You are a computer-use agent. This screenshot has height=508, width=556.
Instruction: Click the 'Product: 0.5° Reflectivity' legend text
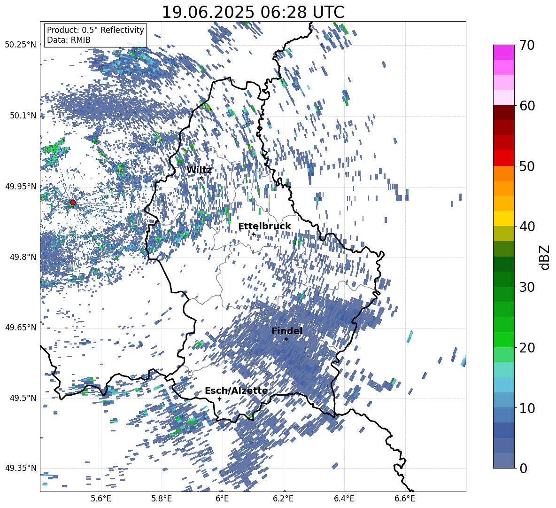(95, 30)
